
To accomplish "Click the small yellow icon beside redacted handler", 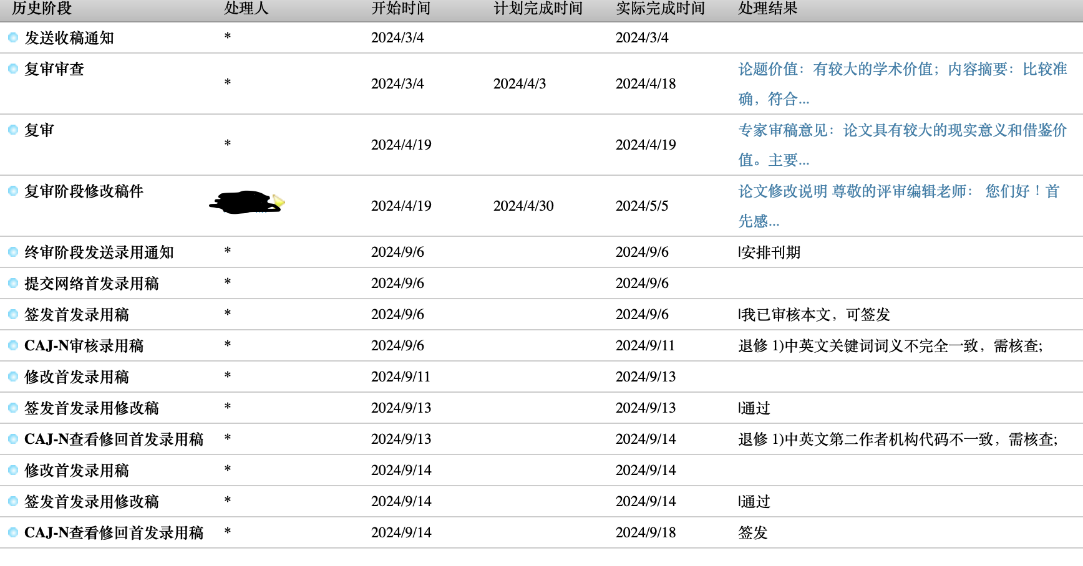I will point(278,201).
